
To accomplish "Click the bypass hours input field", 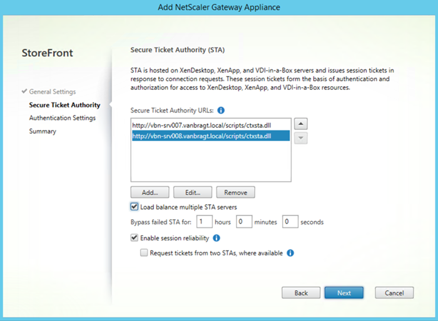I will click(205, 222).
